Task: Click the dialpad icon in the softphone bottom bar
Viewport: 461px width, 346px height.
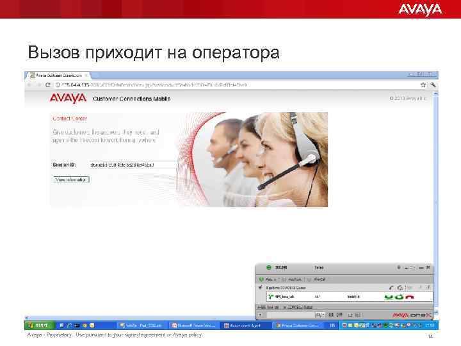Action: tap(340, 315)
